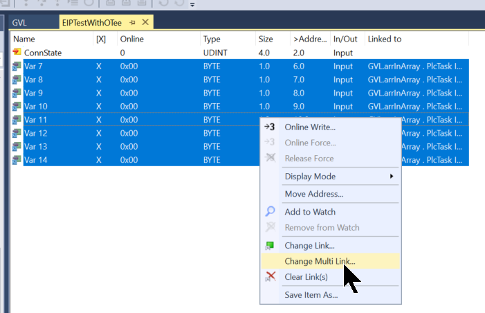Image resolution: width=485 pixels, height=313 pixels.
Task: Click the Online Write arrow icon
Action: point(270,127)
